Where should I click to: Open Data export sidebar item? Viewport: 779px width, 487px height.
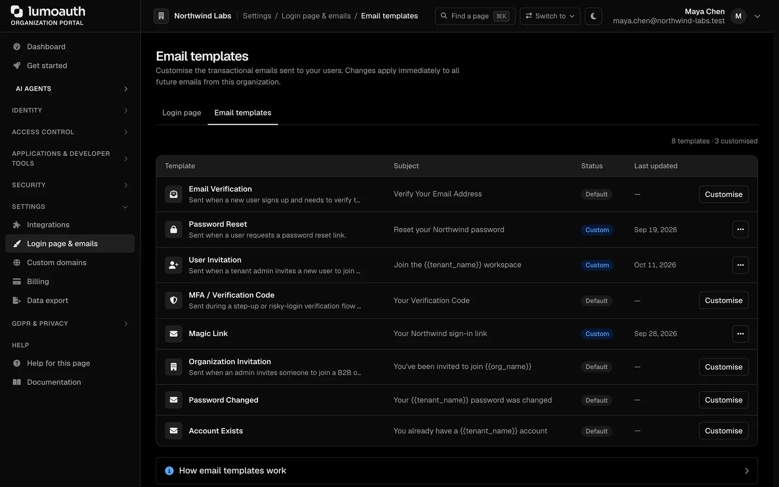(x=70, y=300)
